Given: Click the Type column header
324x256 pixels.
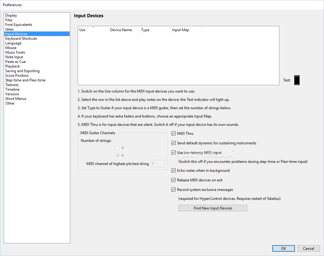Looking at the screenshot, I should (x=155, y=30).
